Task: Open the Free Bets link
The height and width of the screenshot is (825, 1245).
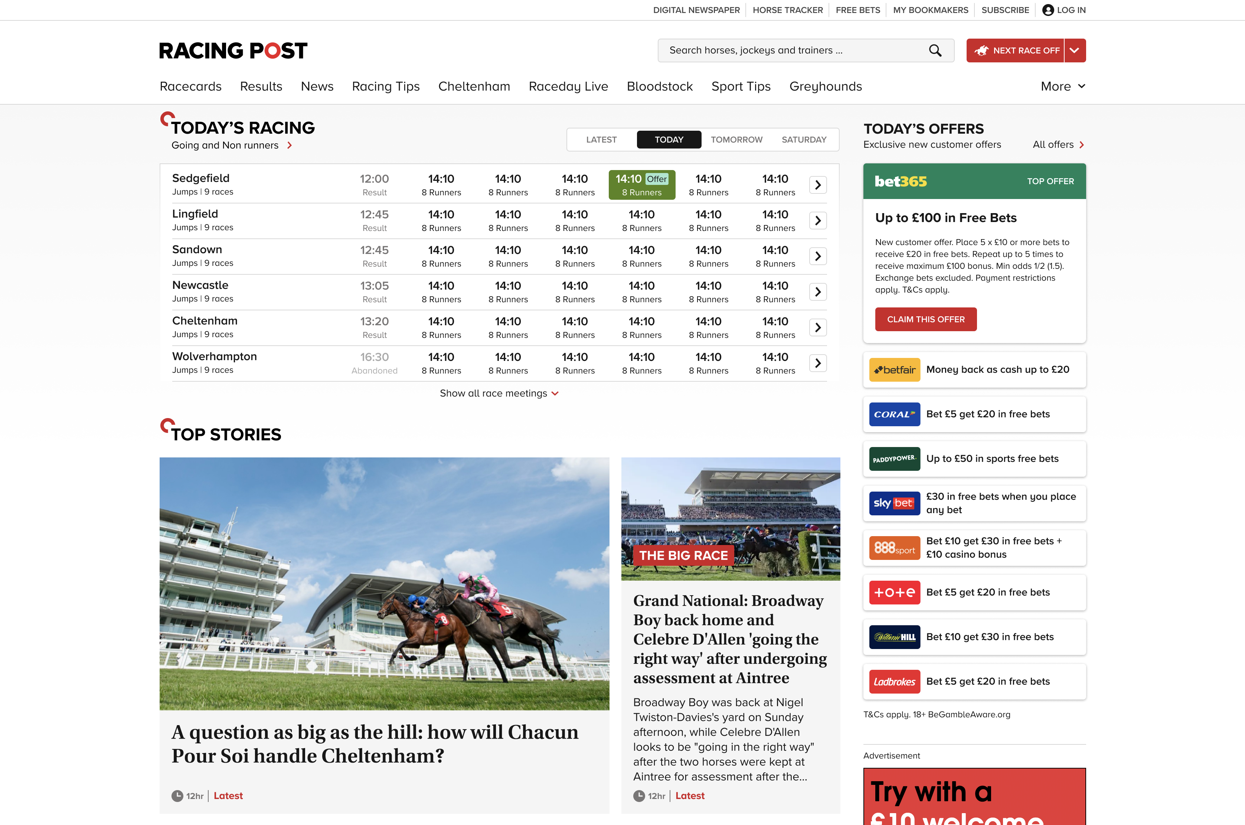Action: (x=857, y=10)
